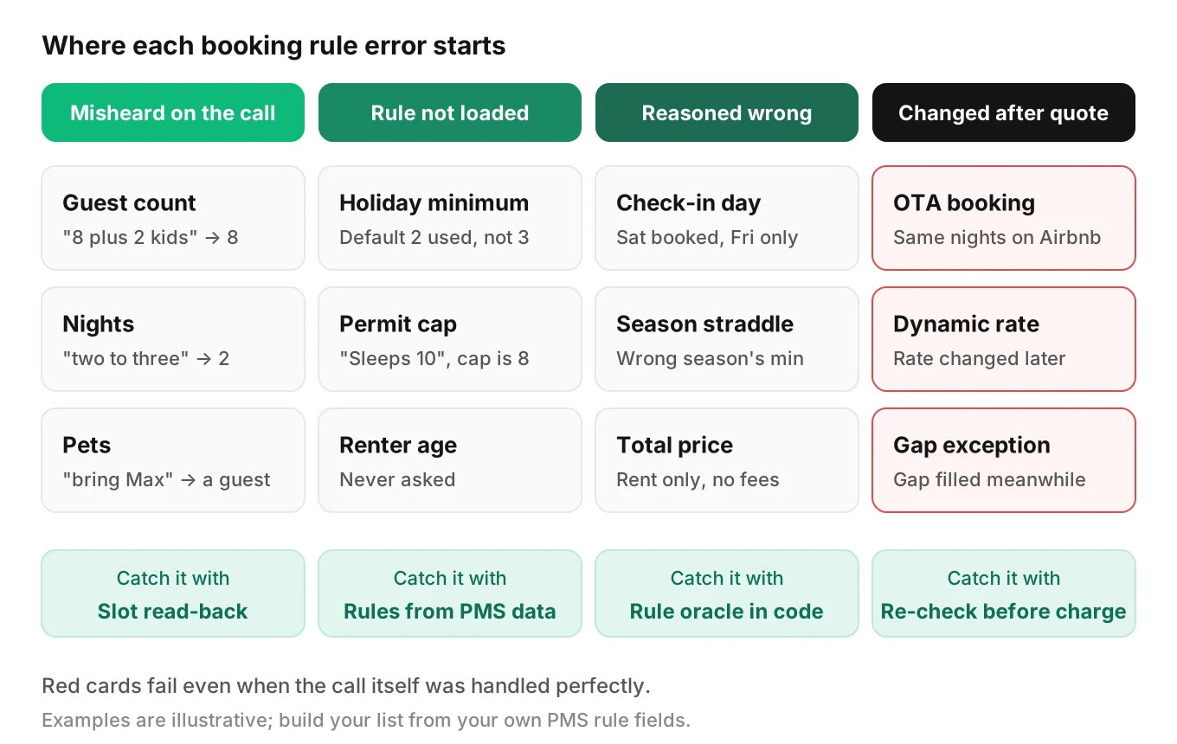Click the 'Rule oracle in code' fix box

pos(727,593)
